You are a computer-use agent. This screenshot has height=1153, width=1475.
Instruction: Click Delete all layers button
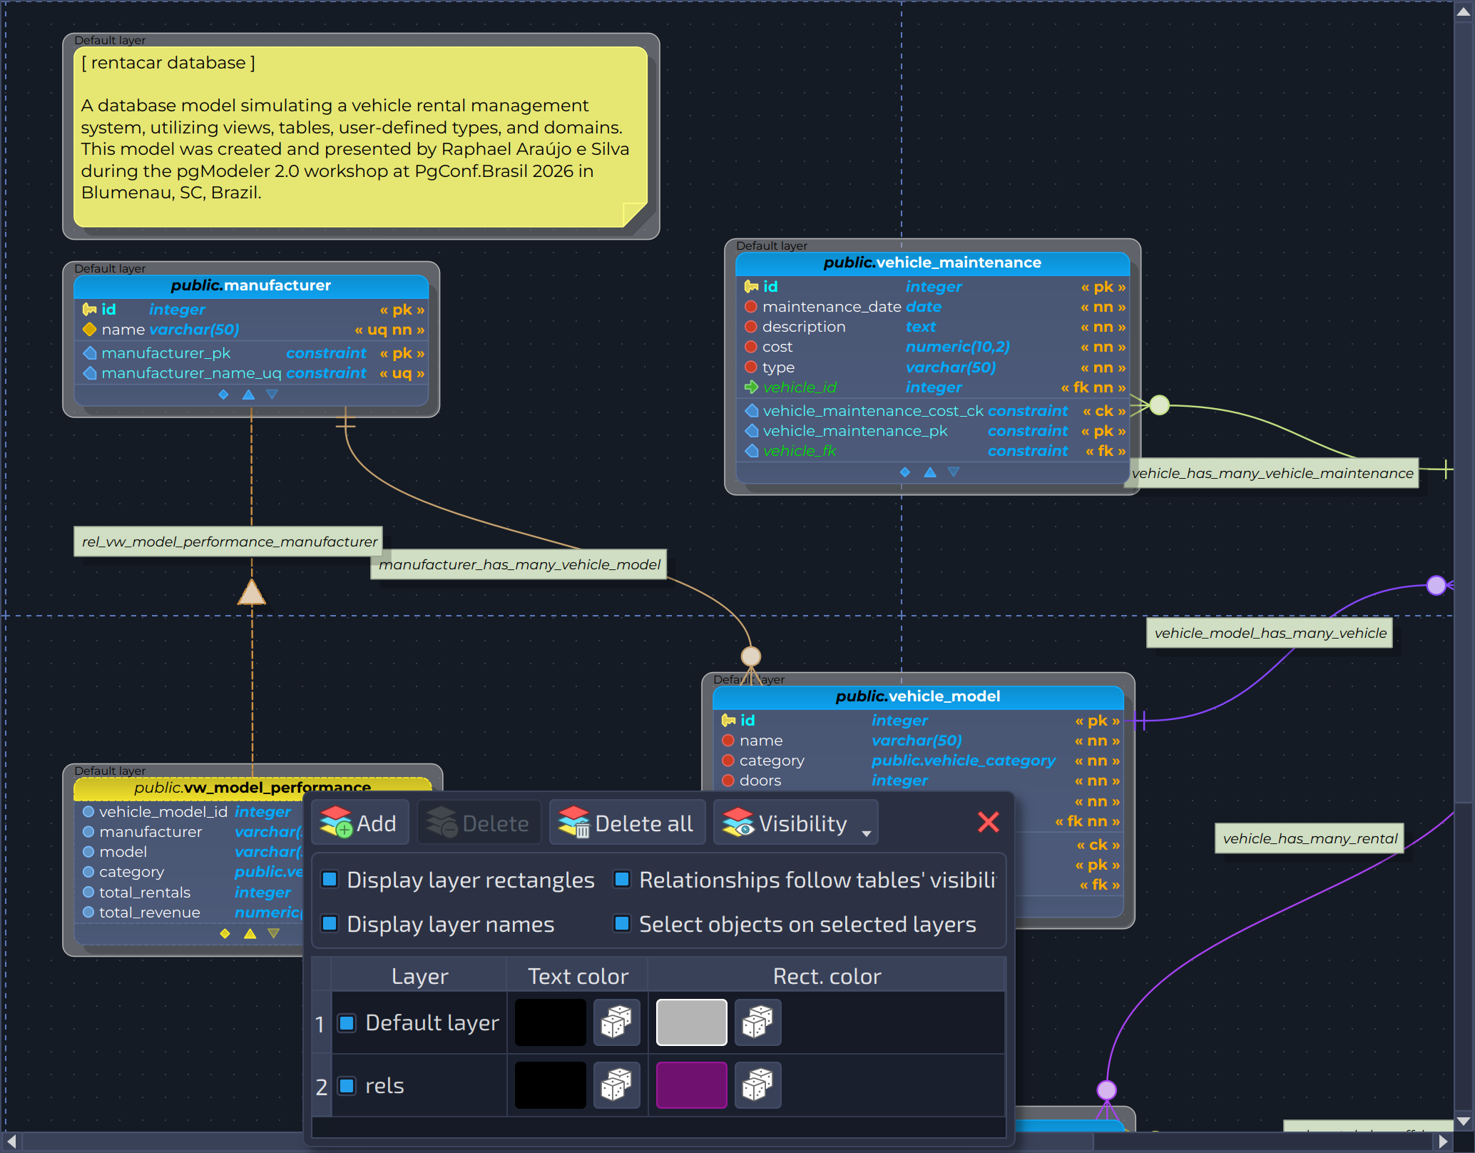pyautogui.click(x=626, y=823)
